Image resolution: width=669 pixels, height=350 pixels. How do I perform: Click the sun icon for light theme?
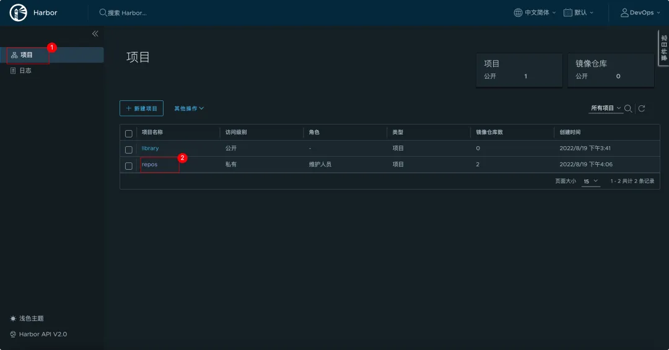pyautogui.click(x=13, y=318)
